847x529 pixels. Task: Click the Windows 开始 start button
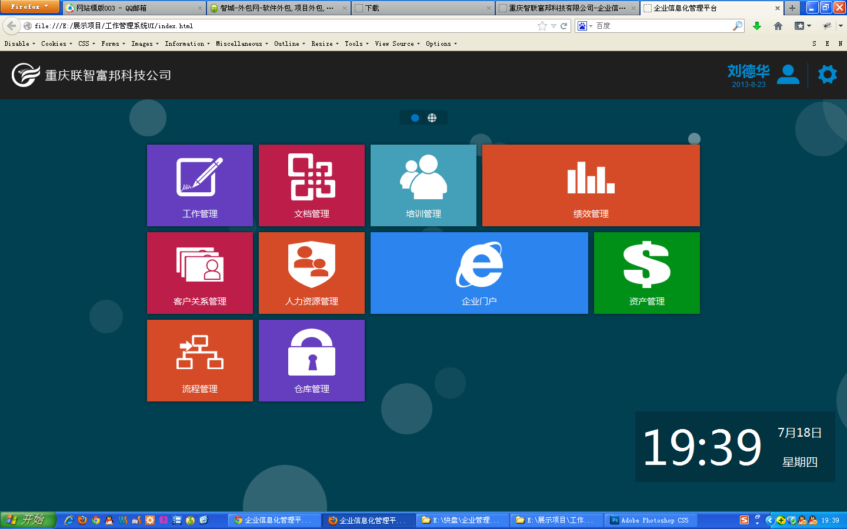click(x=28, y=520)
